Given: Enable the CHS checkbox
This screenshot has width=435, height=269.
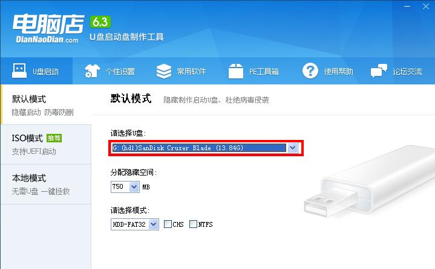Looking at the screenshot, I should [168, 224].
